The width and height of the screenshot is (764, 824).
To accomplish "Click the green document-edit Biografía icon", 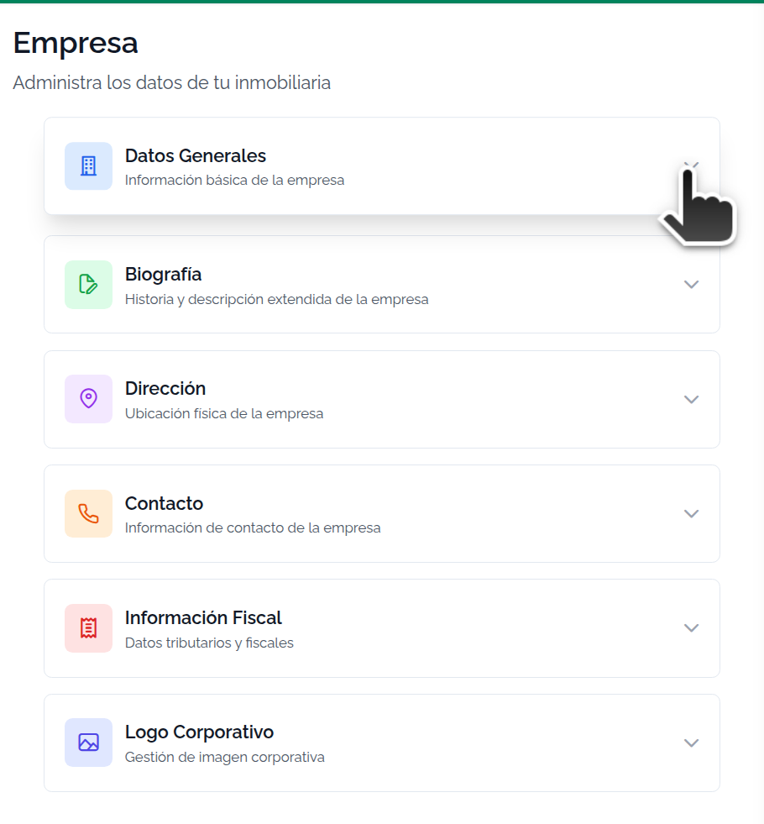I will point(88,284).
